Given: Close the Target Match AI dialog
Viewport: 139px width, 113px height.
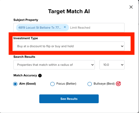Looking at the screenshot, I should [x=131, y=7].
